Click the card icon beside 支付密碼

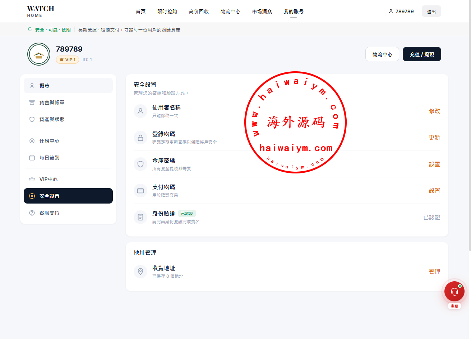(140, 191)
